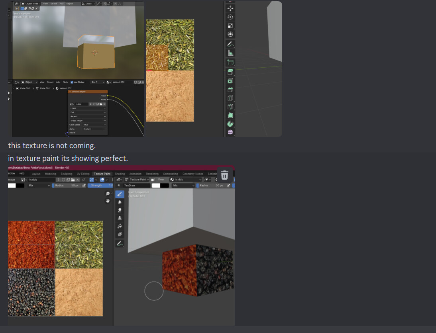Viewport: 436px width, 333px height.
Task: Select the Add Cube tool icon
Action: click(230, 63)
